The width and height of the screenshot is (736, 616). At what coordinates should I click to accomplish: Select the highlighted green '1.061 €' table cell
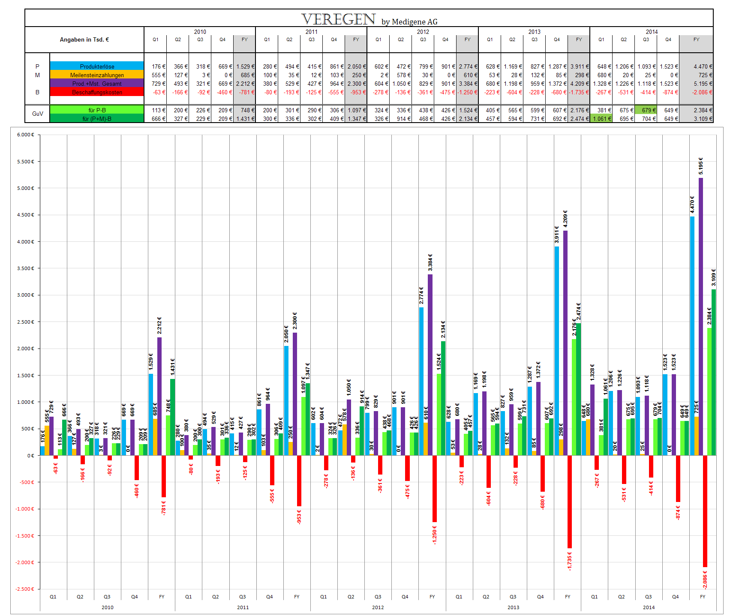(x=601, y=119)
